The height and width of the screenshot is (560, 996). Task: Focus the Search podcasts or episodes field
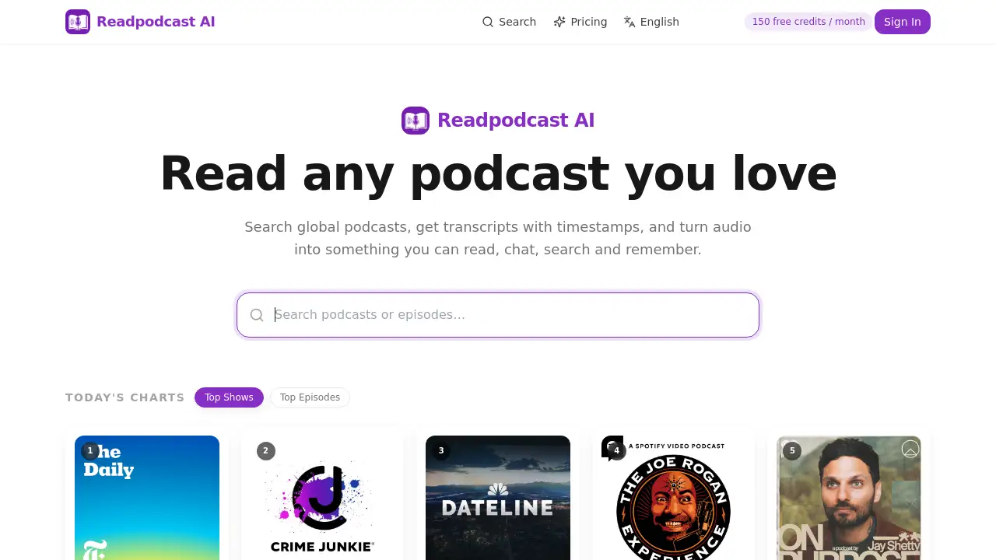498,315
